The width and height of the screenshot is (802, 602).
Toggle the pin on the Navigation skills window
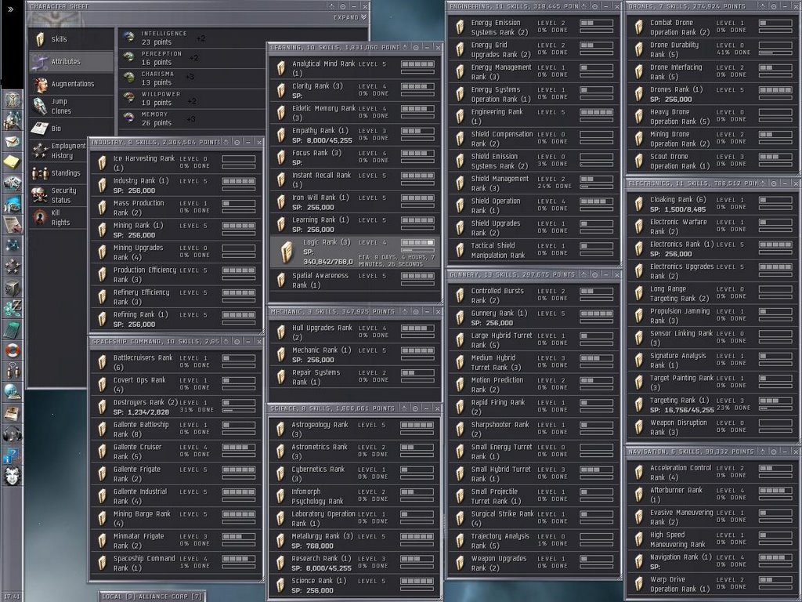coord(763,452)
